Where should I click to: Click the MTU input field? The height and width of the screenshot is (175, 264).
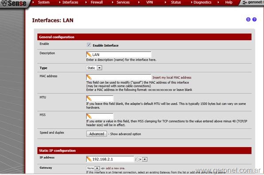(x=100, y=98)
